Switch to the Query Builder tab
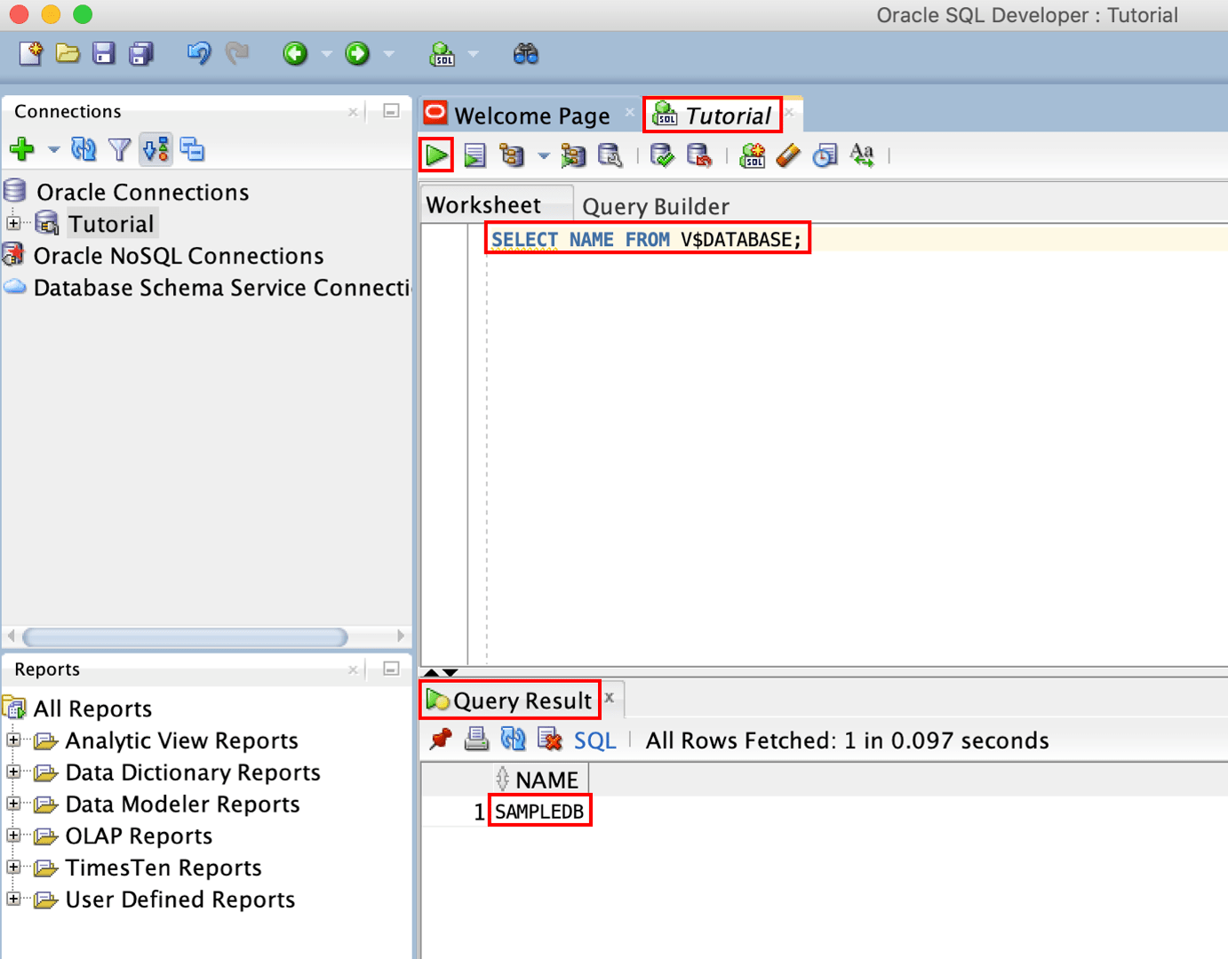This screenshot has width=1228, height=959. (x=655, y=205)
